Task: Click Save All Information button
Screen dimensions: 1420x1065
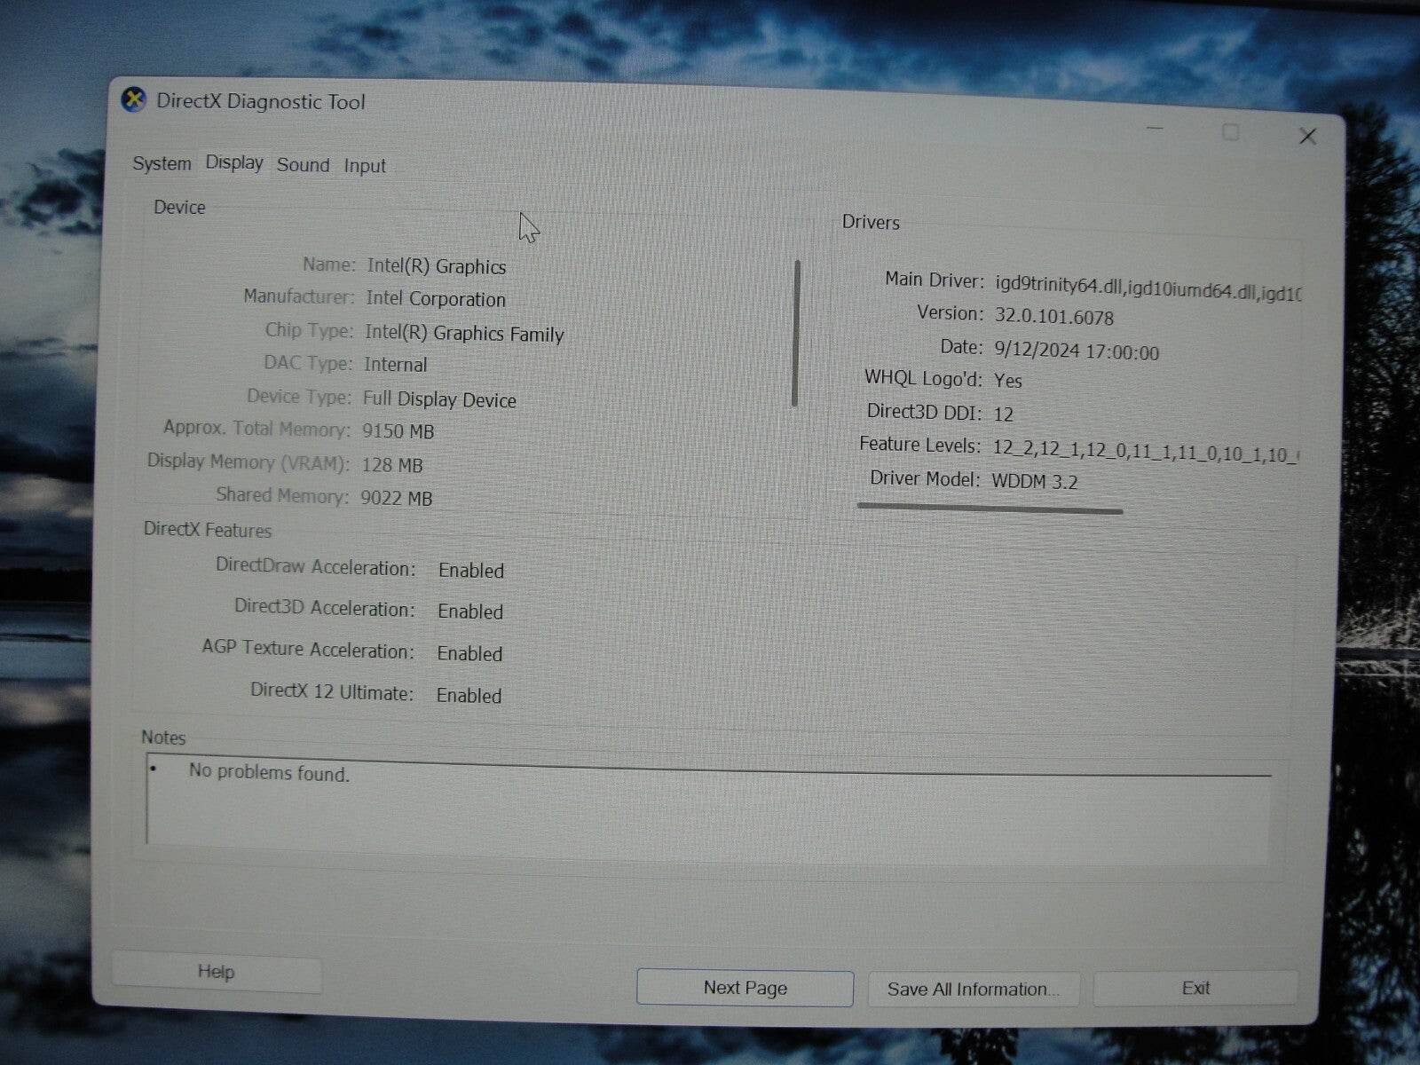Action: (x=973, y=989)
